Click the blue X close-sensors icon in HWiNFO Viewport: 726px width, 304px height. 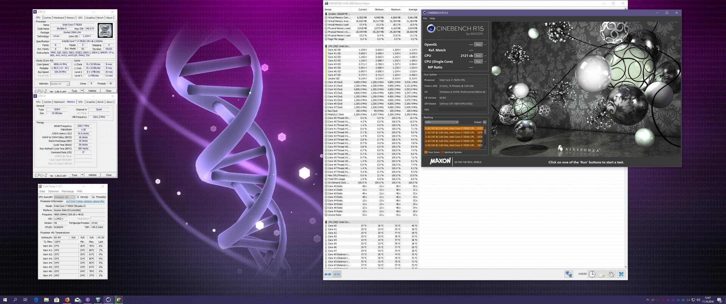tap(621, 274)
